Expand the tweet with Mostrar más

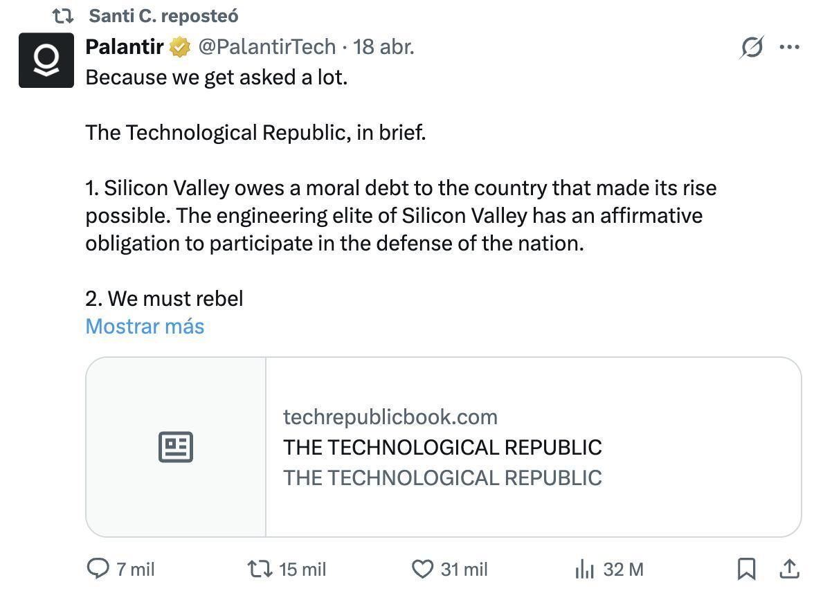[145, 326]
